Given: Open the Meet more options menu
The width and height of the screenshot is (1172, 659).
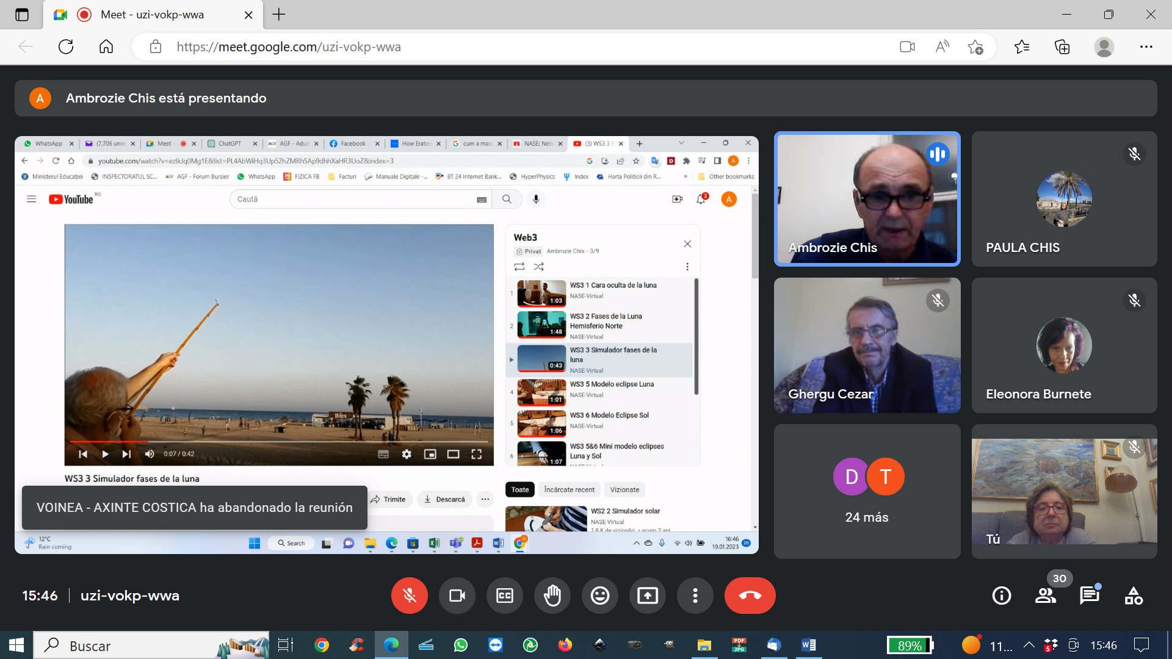Looking at the screenshot, I should [x=695, y=596].
